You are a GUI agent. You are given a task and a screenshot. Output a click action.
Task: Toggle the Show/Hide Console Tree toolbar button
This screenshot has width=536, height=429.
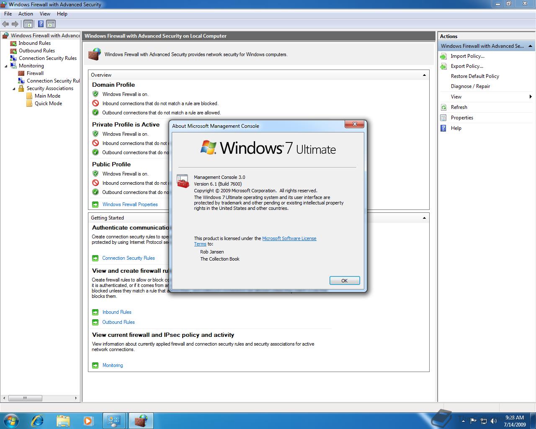click(28, 24)
